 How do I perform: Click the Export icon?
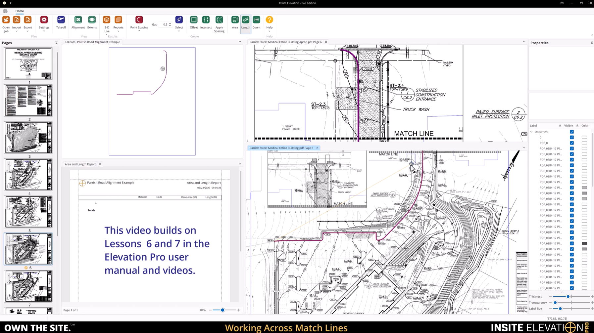pos(28,20)
